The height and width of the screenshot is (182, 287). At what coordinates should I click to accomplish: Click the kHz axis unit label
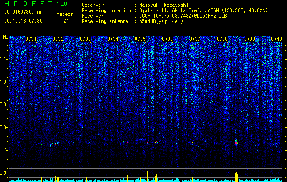(4, 37)
